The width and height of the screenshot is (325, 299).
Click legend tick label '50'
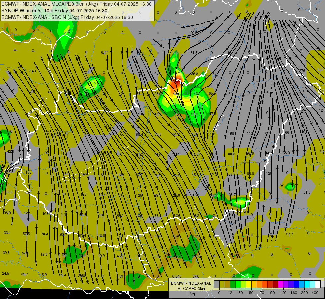[x=251, y=293]
